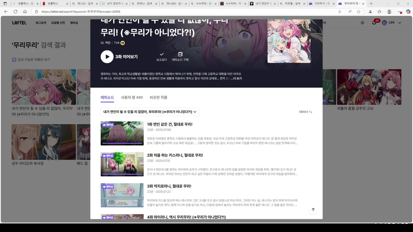This screenshot has height=232, width=413.
Task: Click the series poster image in the modal
Action: [289, 41]
